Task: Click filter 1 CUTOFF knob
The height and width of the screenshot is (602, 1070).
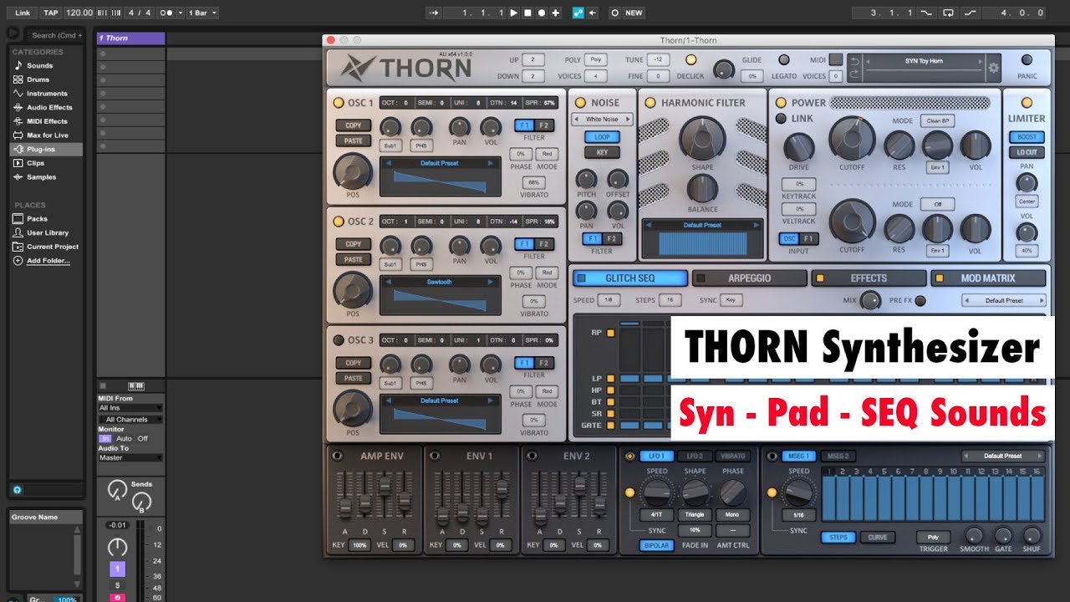Action: 852,139
